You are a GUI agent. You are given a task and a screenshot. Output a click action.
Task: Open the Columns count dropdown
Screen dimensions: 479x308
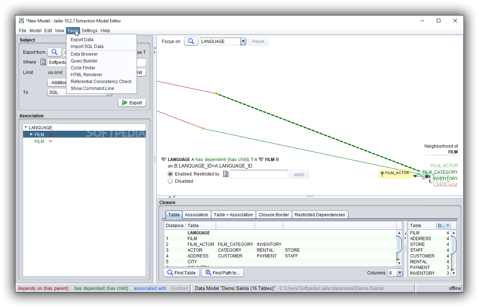[x=400, y=273]
